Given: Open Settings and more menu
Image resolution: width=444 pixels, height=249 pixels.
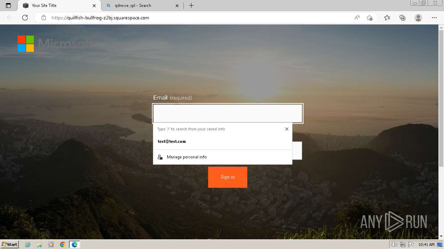Looking at the screenshot, I should pos(434,18).
